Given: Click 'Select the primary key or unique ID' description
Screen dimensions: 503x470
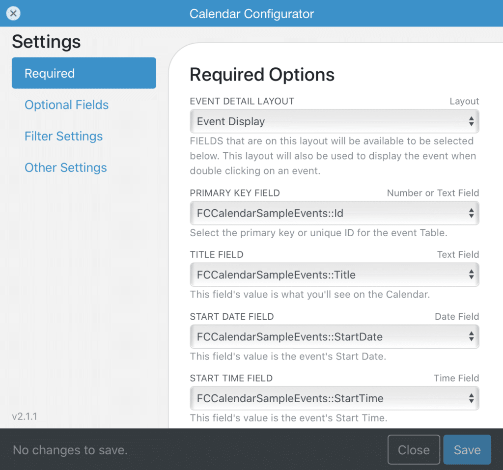Looking at the screenshot, I should tap(318, 233).
